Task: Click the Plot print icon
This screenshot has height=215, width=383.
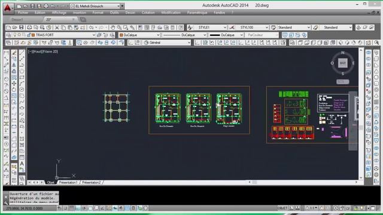Action: 29,27
